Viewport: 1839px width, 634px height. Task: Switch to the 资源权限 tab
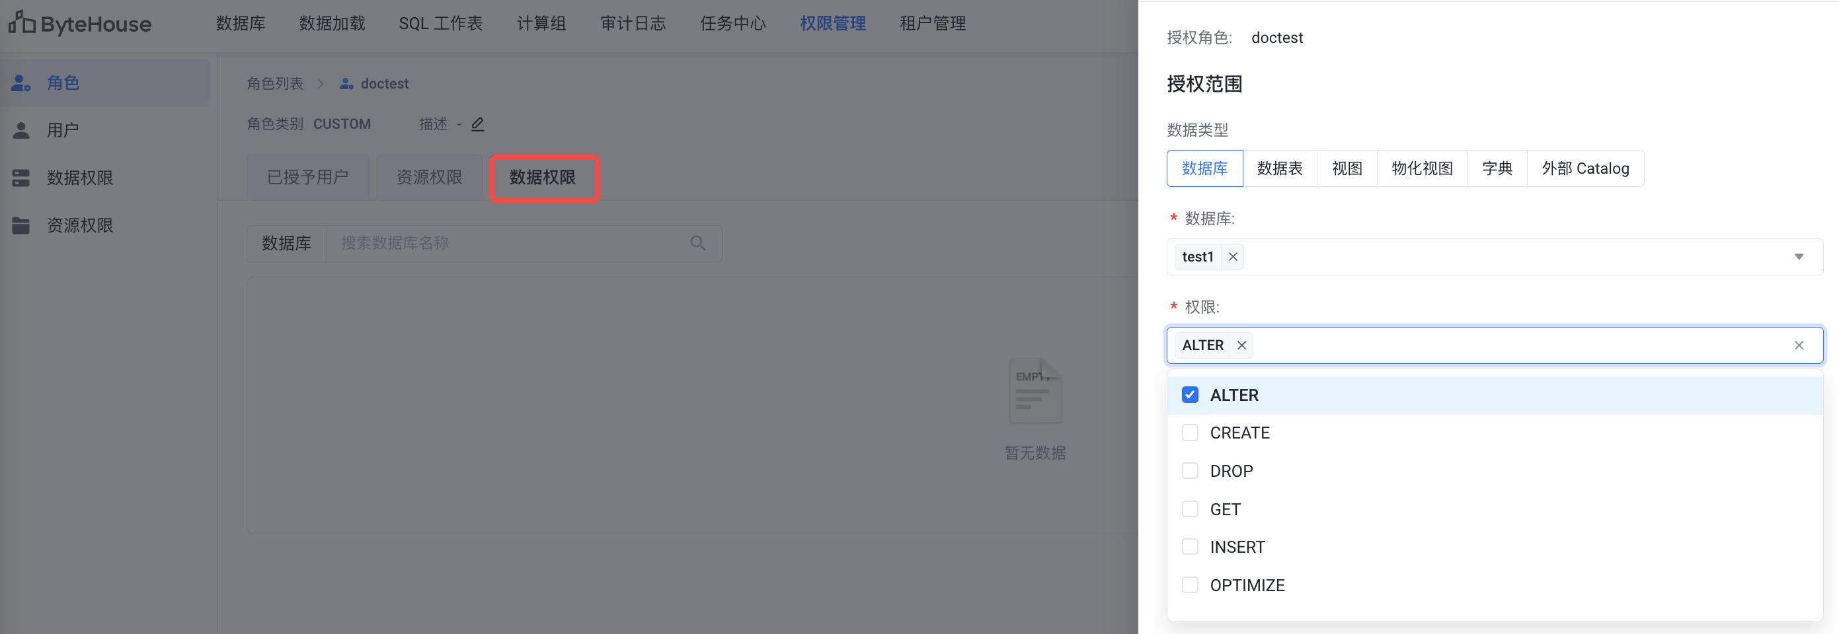pos(429,177)
